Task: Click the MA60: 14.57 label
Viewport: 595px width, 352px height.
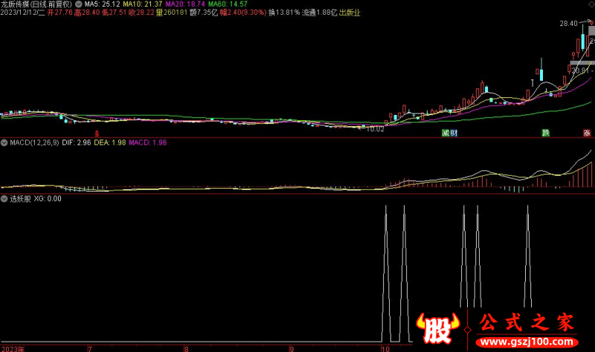Action: 228,4
